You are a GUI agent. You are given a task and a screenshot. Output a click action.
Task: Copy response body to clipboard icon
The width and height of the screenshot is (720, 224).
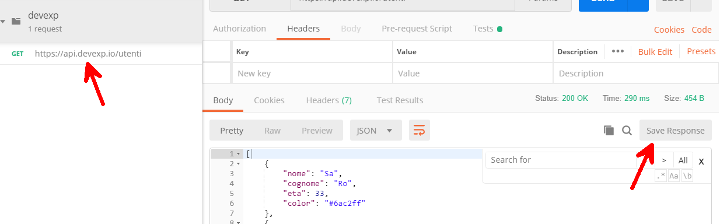pyautogui.click(x=609, y=131)
